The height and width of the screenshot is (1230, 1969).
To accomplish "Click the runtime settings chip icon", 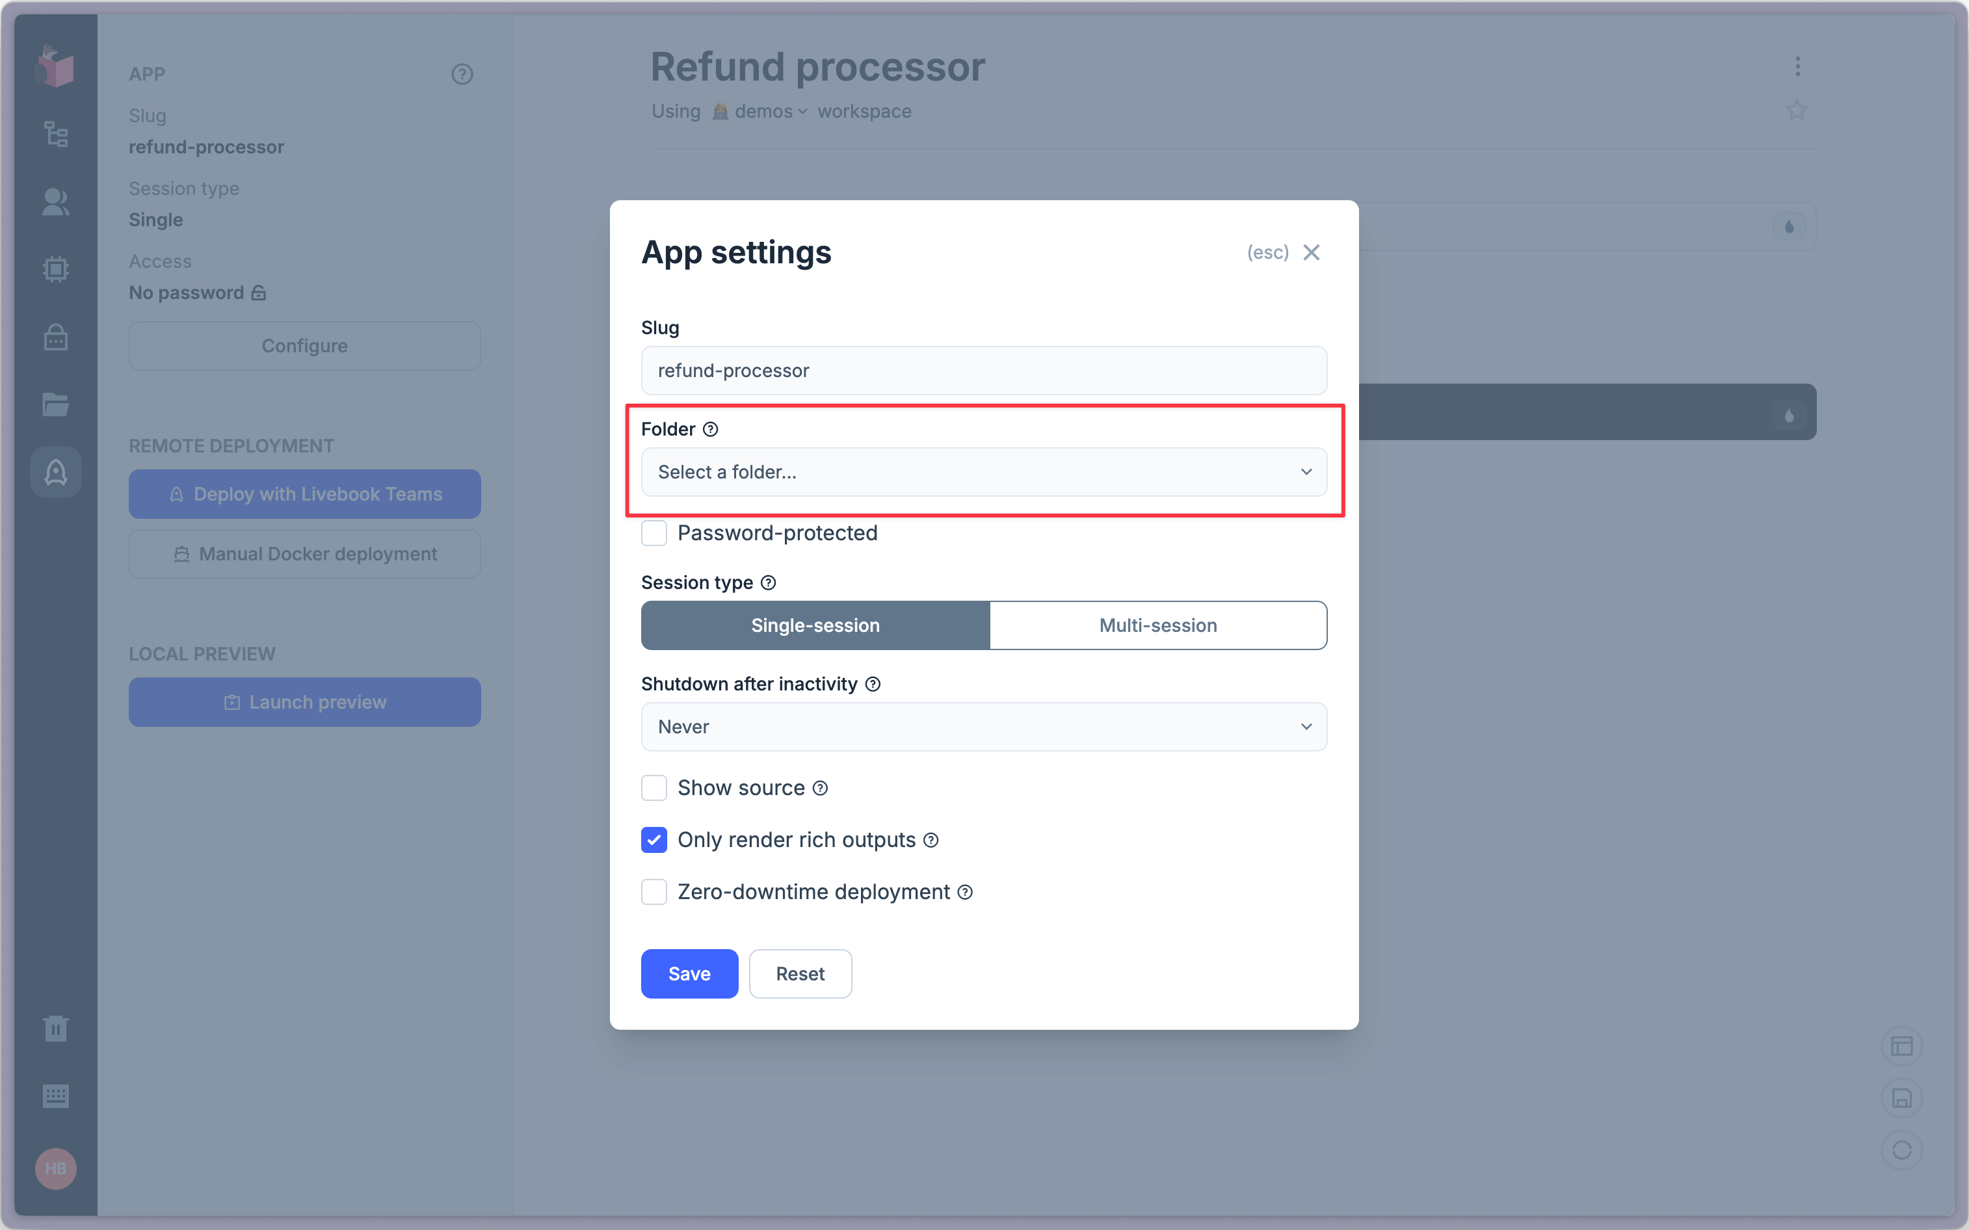I will pyautogui.click(x=55, y=269).
